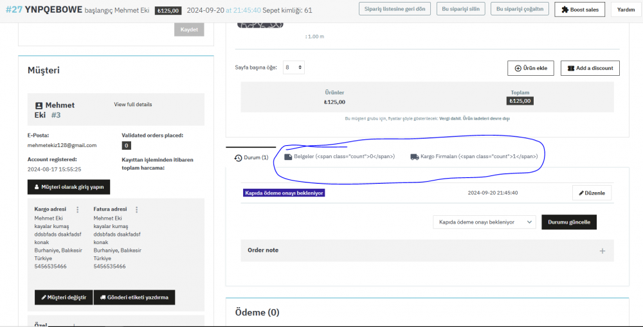Click Gönderi etiketi yazdırma button
This screenshot has width=643, height=327.
(x=134, y=297)
